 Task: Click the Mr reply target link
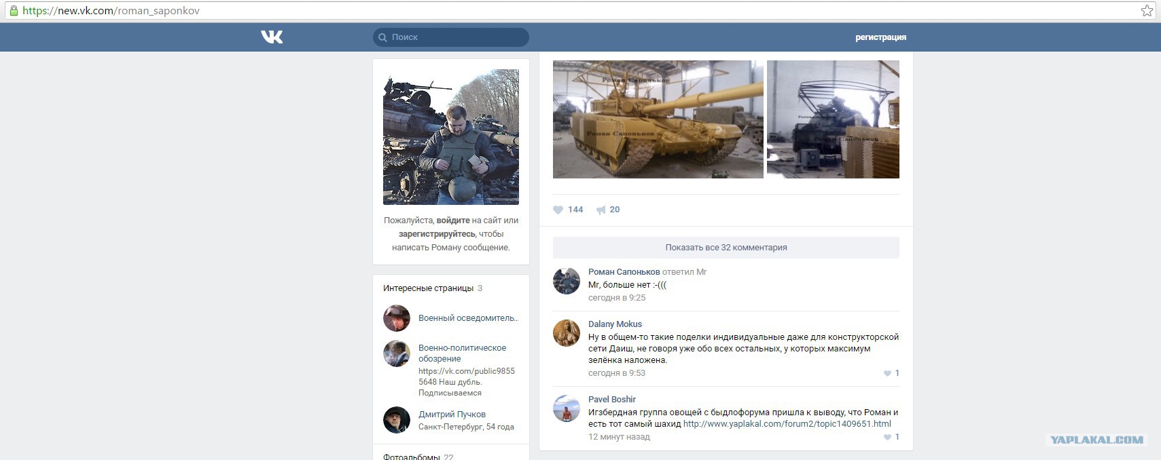point(701,272)
